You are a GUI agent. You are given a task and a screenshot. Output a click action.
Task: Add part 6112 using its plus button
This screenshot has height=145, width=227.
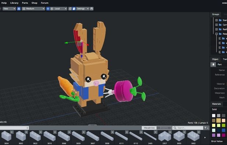(141, 132)
